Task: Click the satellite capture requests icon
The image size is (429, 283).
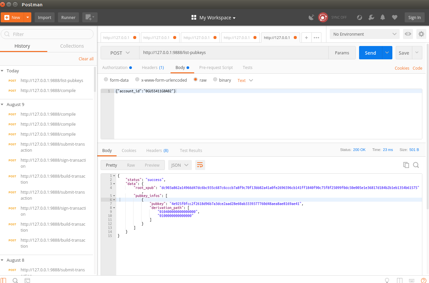Action: [x=311, y=17]
